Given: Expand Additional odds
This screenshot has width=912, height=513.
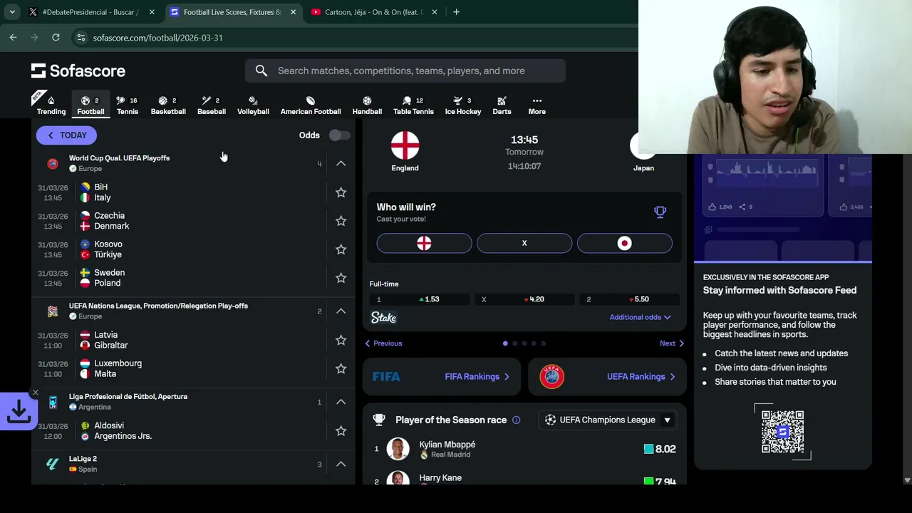Looking at the screenshot, I should tap(640, 317).
